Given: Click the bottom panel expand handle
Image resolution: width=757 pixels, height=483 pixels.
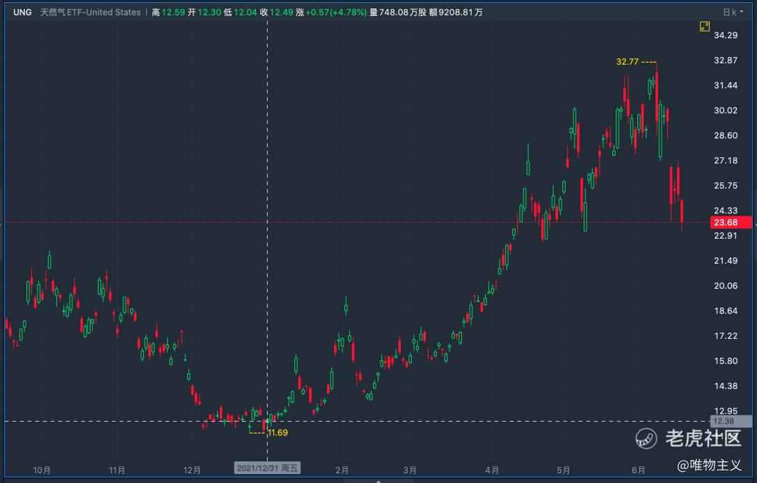Looking at the screenshot, I should (x=378, y=480).
